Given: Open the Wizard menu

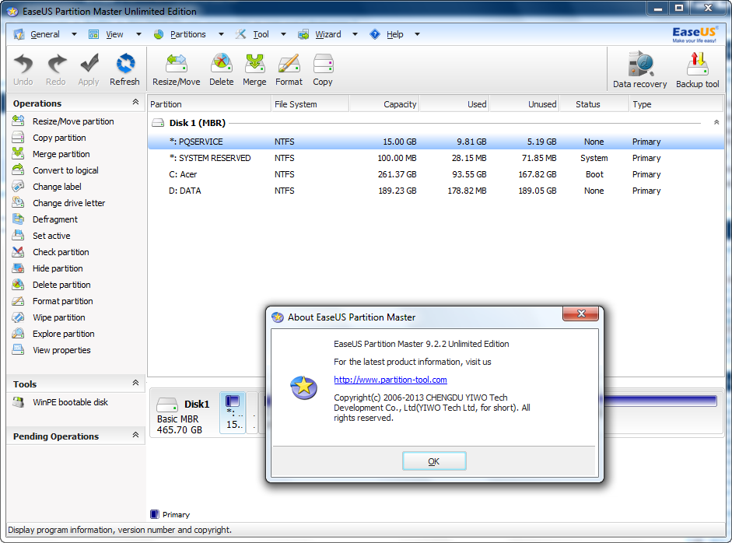Looking at the screenshot, I should pyautogui.click(x=327, y=34).
